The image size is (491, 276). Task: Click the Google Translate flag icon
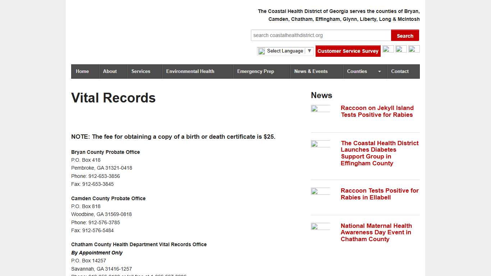click(x=261, y=51)
